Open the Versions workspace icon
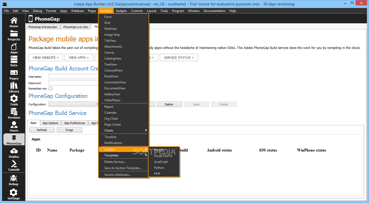369x203 pixels. 14,114
